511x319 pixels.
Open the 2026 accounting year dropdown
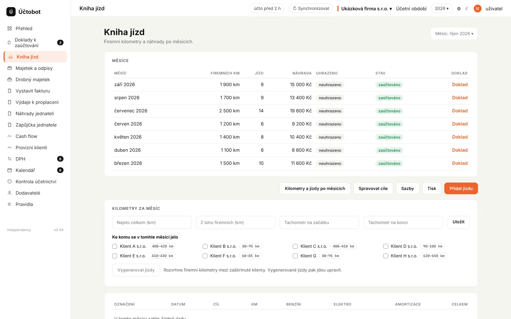click(x=441, y=9)
